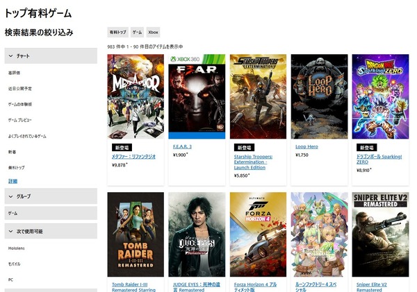Screen dimensions: 417x292
Task: Click the 詳細 link under charts
Action: (13, 181)
